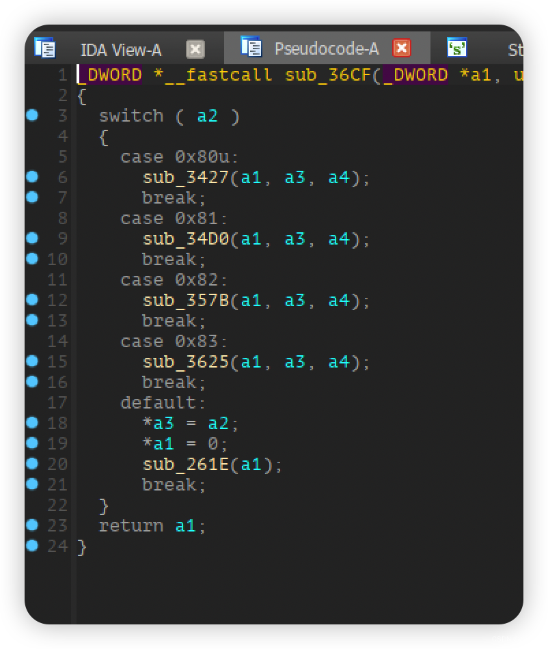Toggle breakpoint dot on line 10
Image resolution: width=548 pixels, height=649 pixels.
32,258
